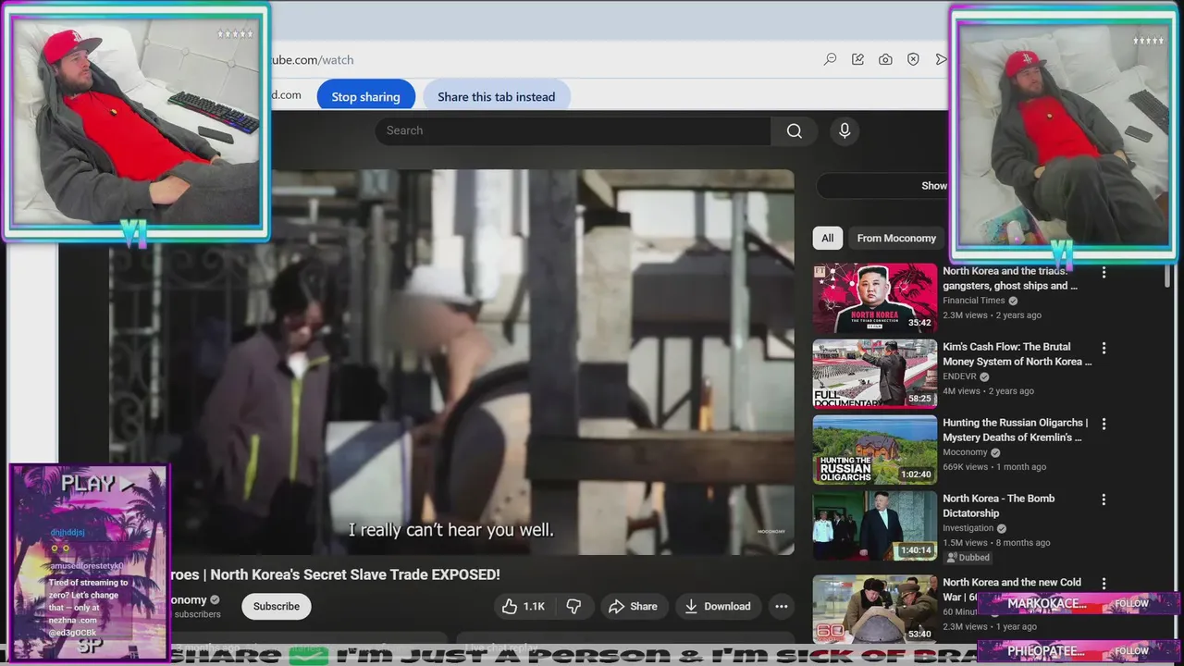Start voice search with the microphone icon

click(845, 130)
